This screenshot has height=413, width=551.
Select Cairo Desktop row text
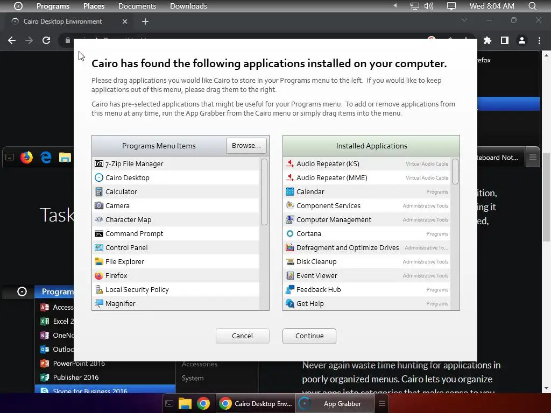127,177
